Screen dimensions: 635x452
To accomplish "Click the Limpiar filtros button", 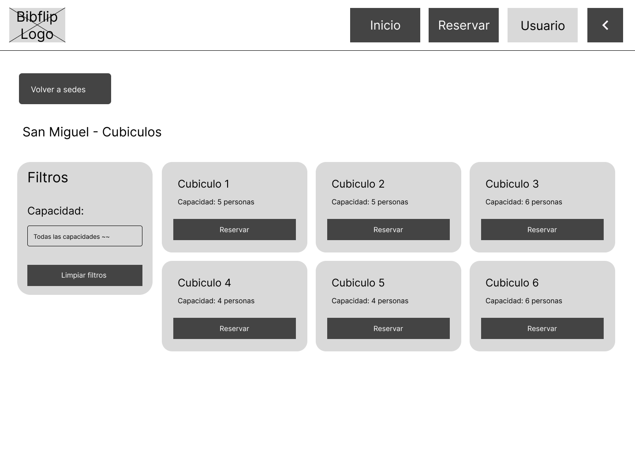I will point(85,275).
